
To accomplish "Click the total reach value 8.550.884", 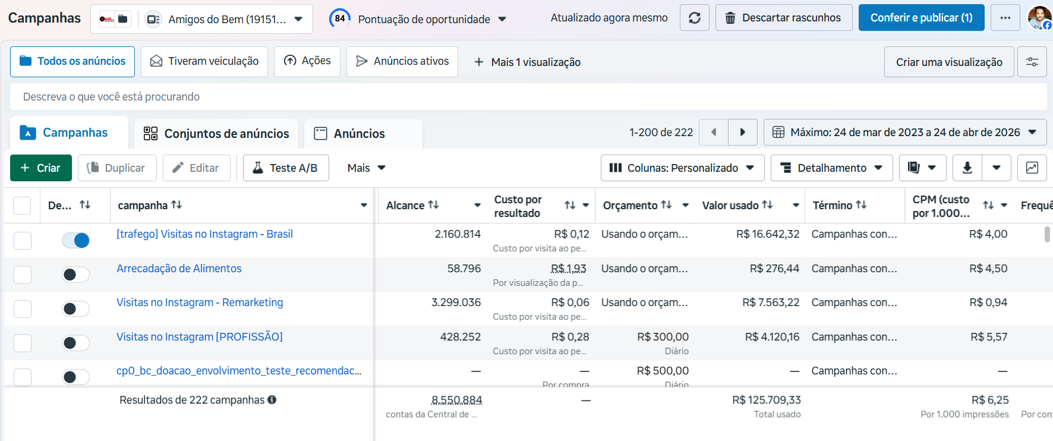I will [456, 400].
